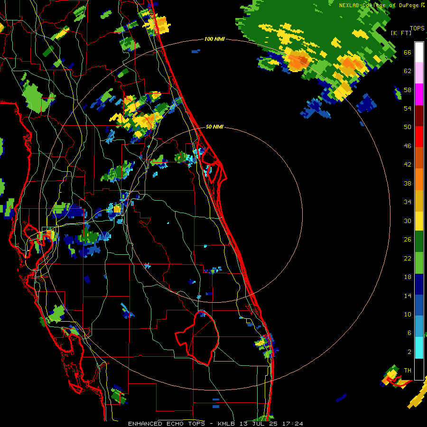427x427 pixels.
Task: Click the 42 legend value
Action: [x=408, y=164]
